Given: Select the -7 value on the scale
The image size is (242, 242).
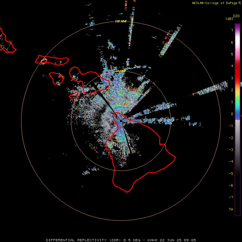Looking at the screenshot, I should pyautogui.click(x=231, y=197).
